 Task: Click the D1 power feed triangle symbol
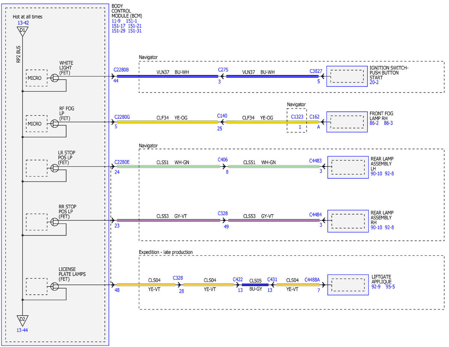pyautogui.click(x=22, y=30)
